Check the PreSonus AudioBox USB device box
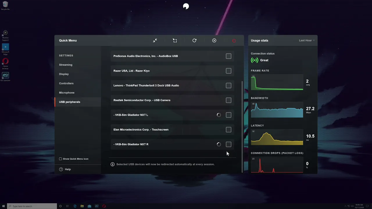Viewport: 372px width, 209px height. [228, 56]
